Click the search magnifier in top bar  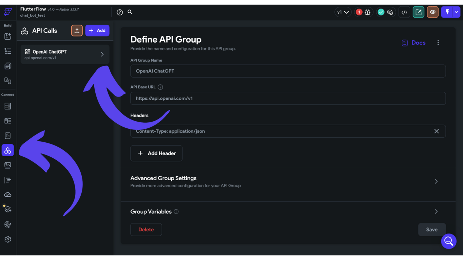(130, 12)
